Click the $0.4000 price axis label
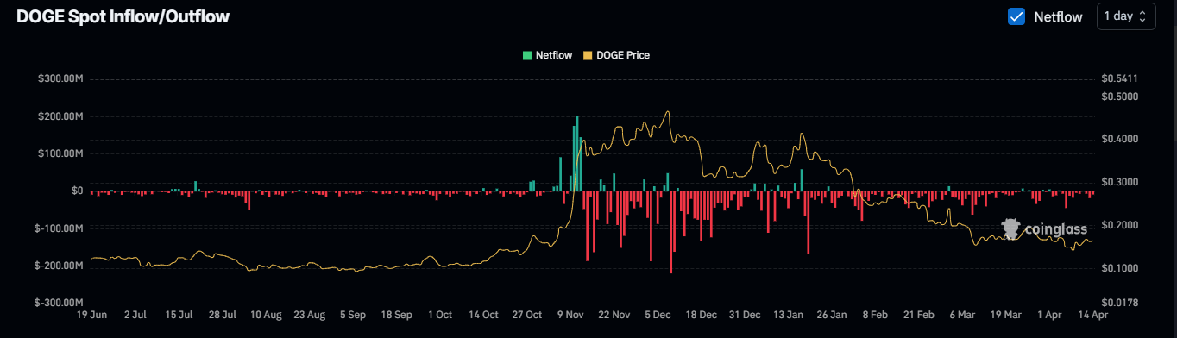Viewport: 1177px width, 338px height. 1119,139
